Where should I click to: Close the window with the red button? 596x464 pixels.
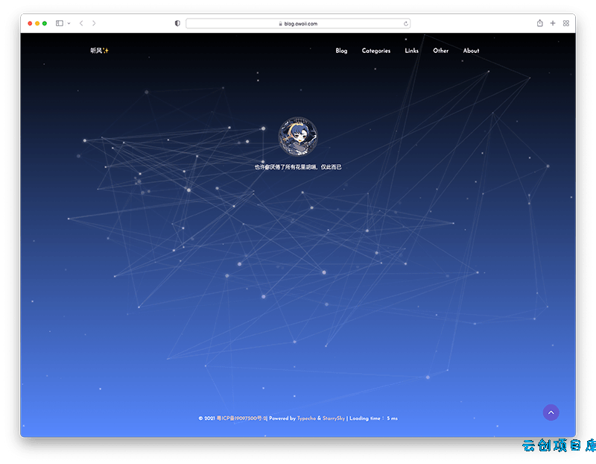[x=30, y=23]
